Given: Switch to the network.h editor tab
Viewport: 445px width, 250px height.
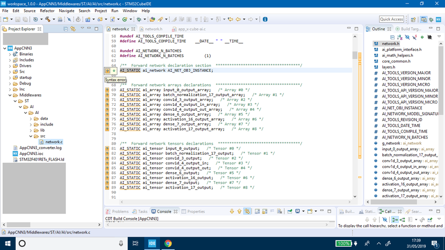Looking at the screenshot, I should click(151, 29).
